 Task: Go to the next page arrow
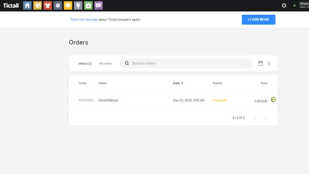266,118
